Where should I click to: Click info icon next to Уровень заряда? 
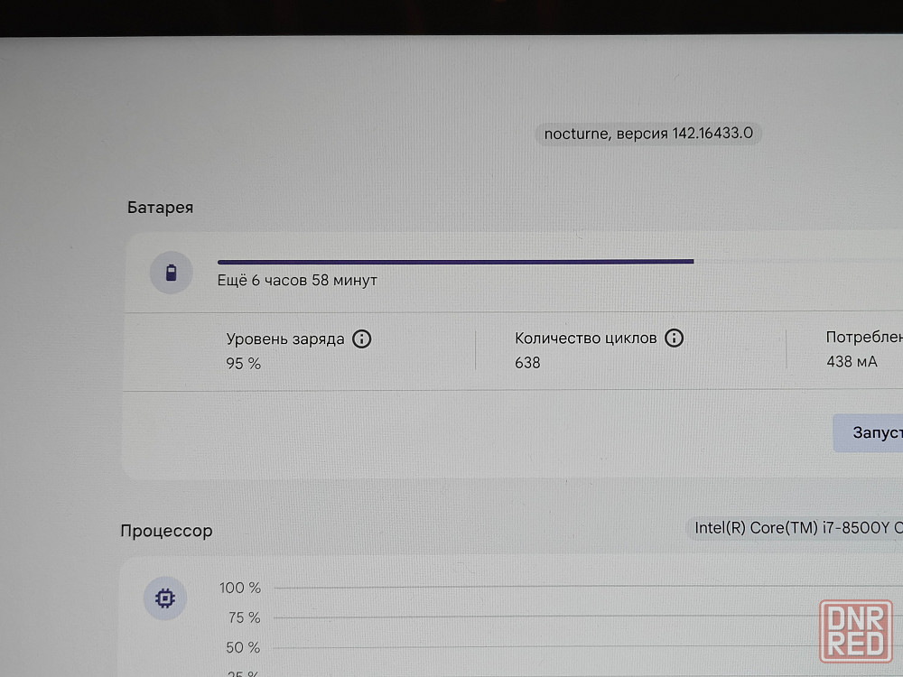click(362, 339)
